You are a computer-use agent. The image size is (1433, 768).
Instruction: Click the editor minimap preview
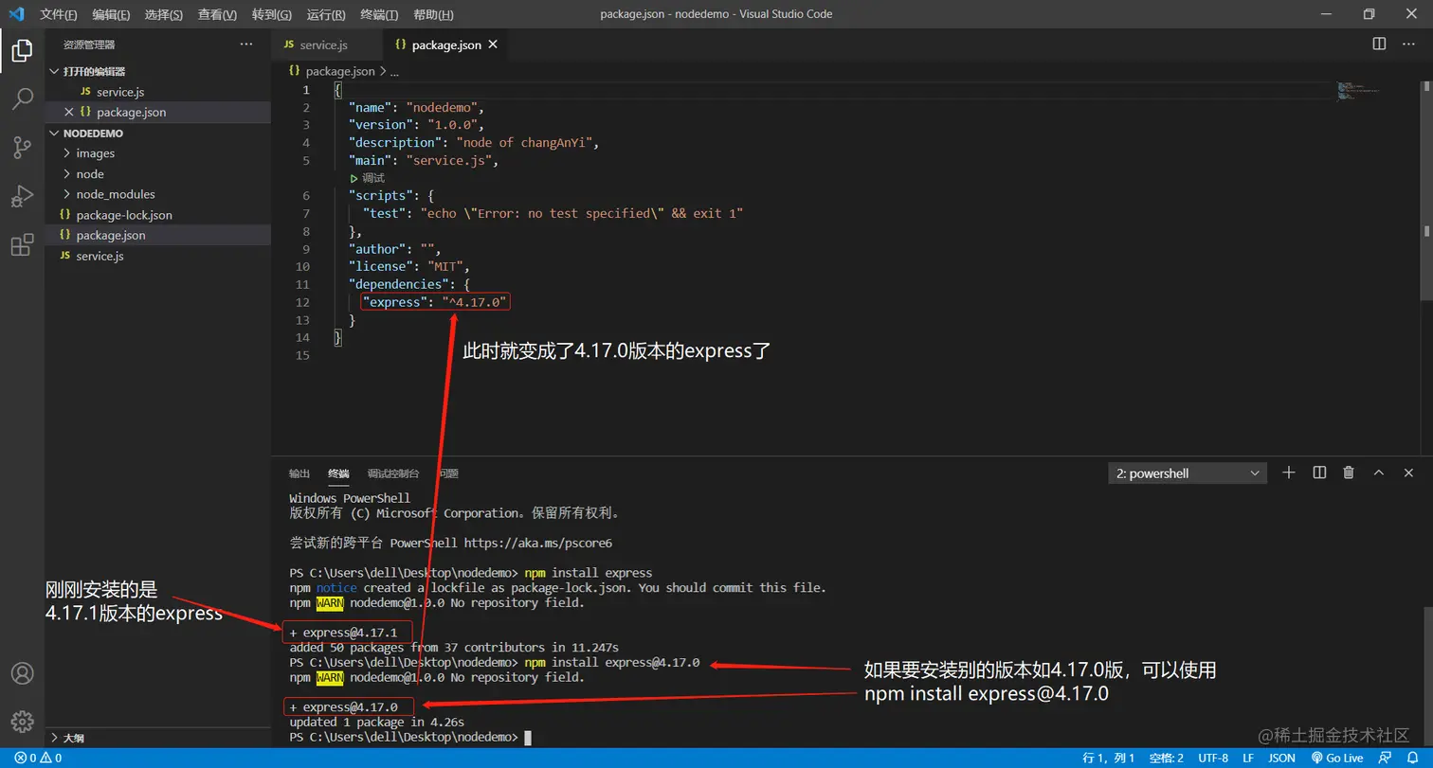pyautogui.click(x=1356, y=91)
